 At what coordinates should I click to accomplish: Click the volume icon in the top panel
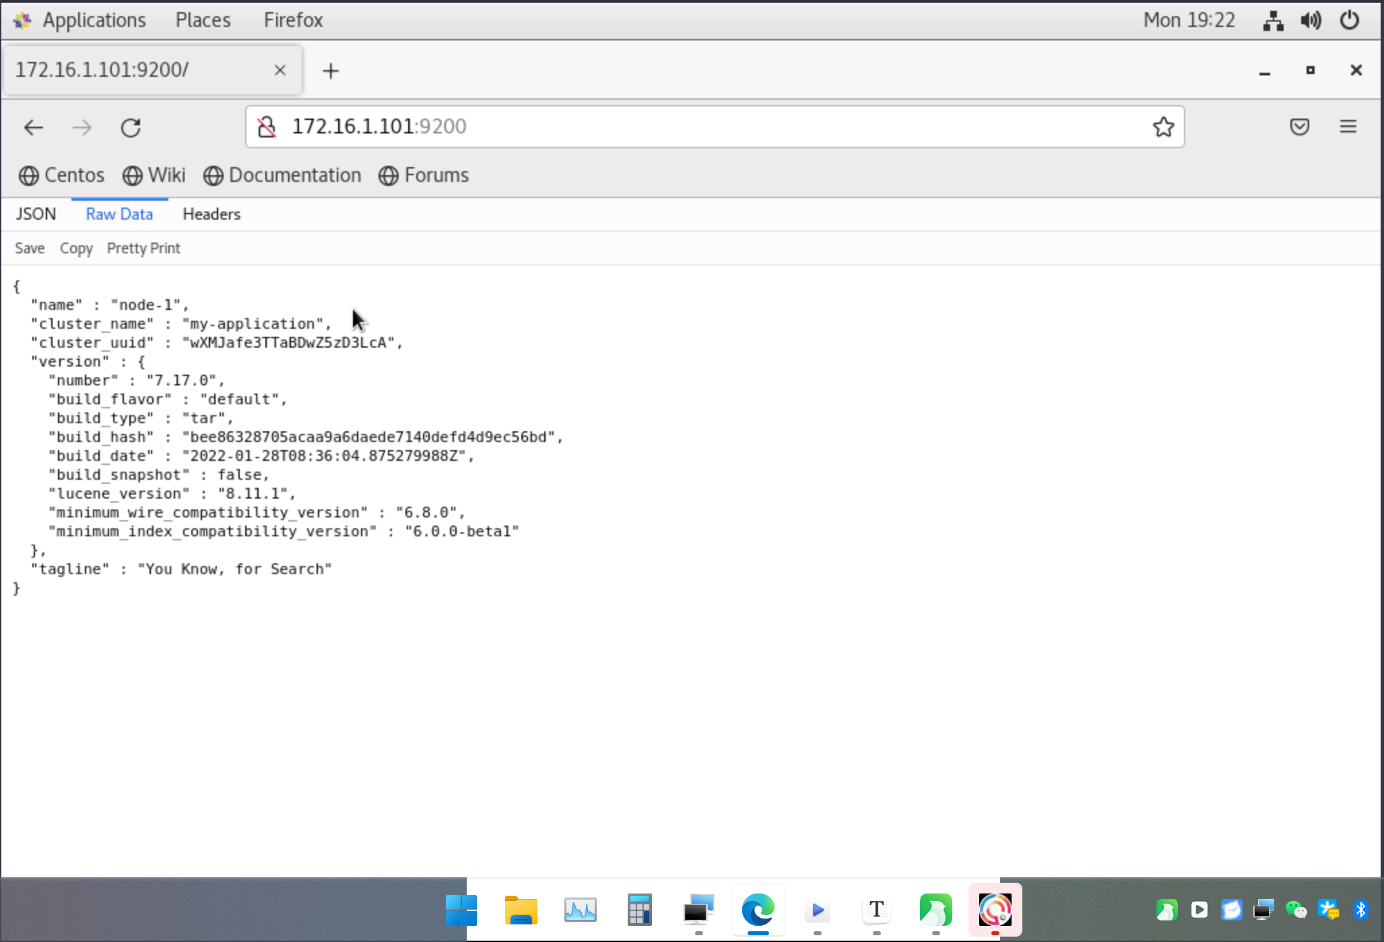[x=1311, y=20]
